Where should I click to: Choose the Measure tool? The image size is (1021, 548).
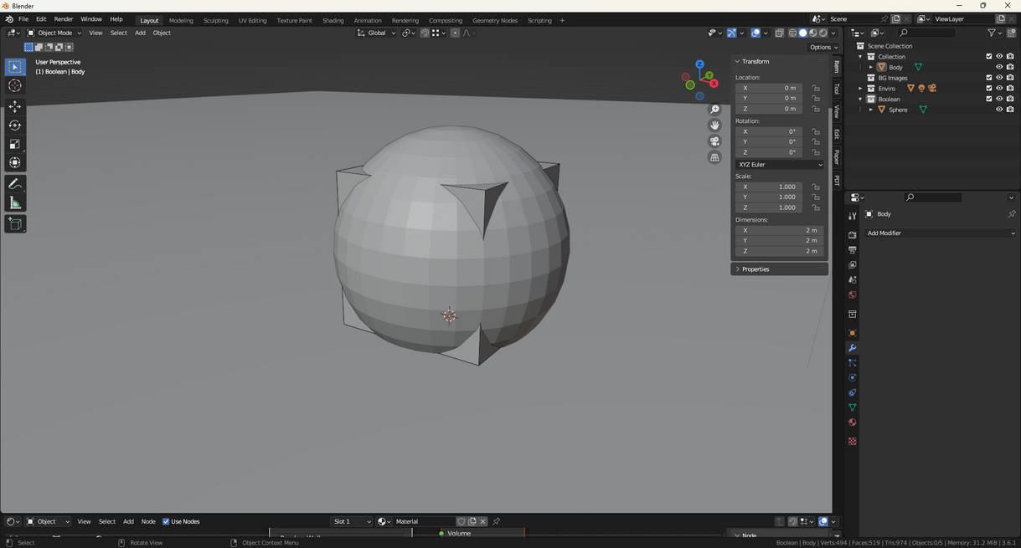[x=15, y=203]
